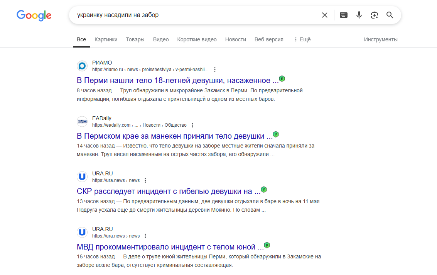
Task: Click the '16 часов назад' snippet text
Action: pos(96,256)
